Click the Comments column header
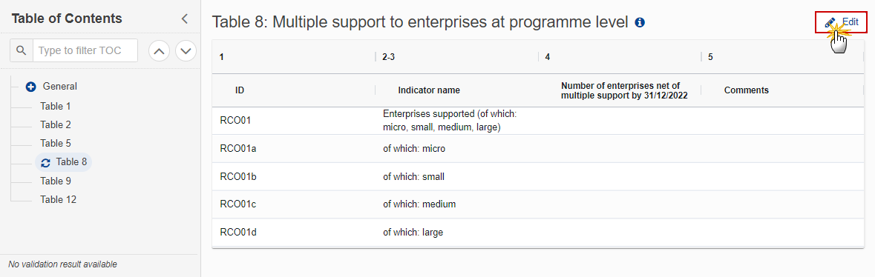 (x=746, y=90)
